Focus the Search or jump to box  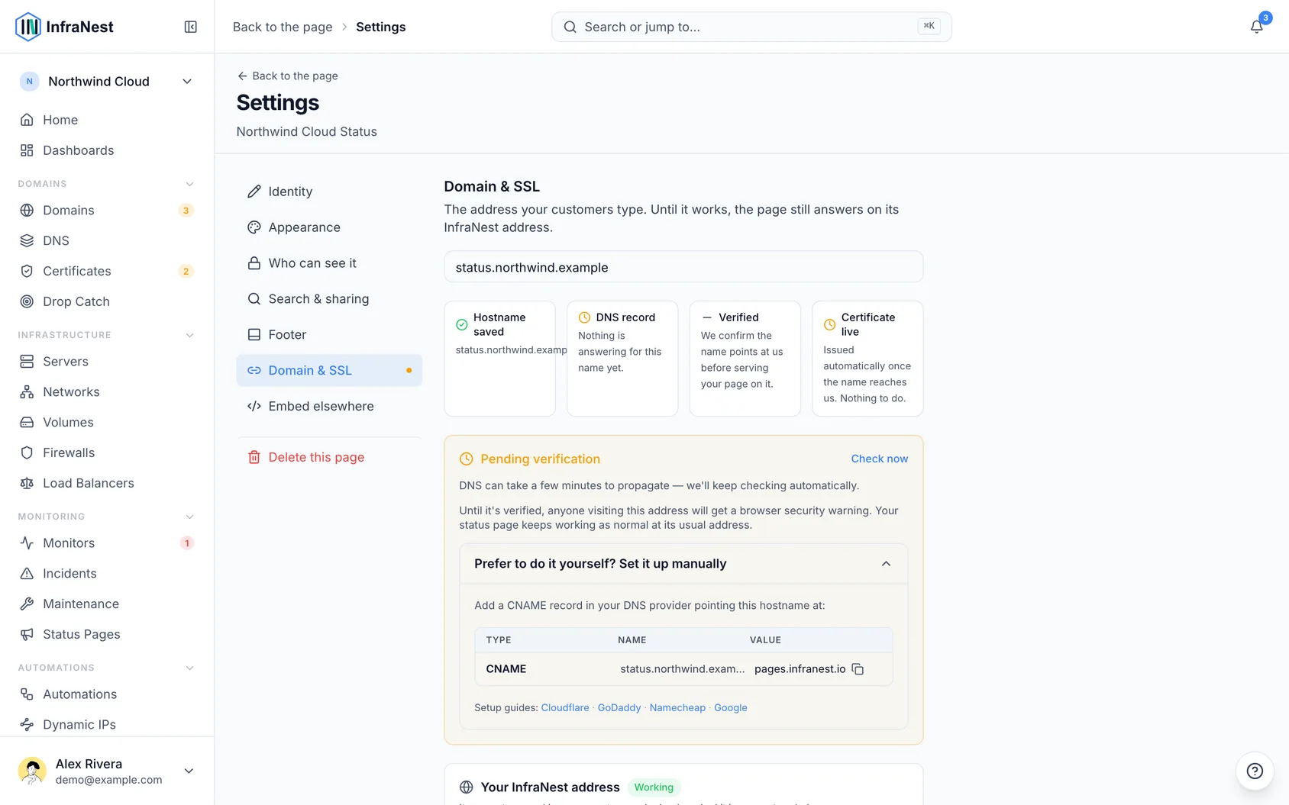(751, 27)
